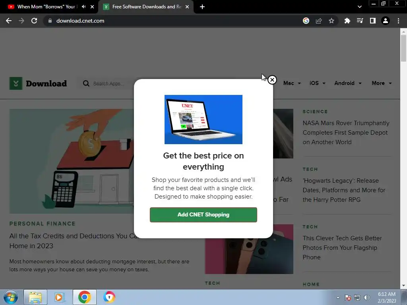The image size is (407, 305).
Task: Go back with the browser back arrow
Action: tap(9, 21)
